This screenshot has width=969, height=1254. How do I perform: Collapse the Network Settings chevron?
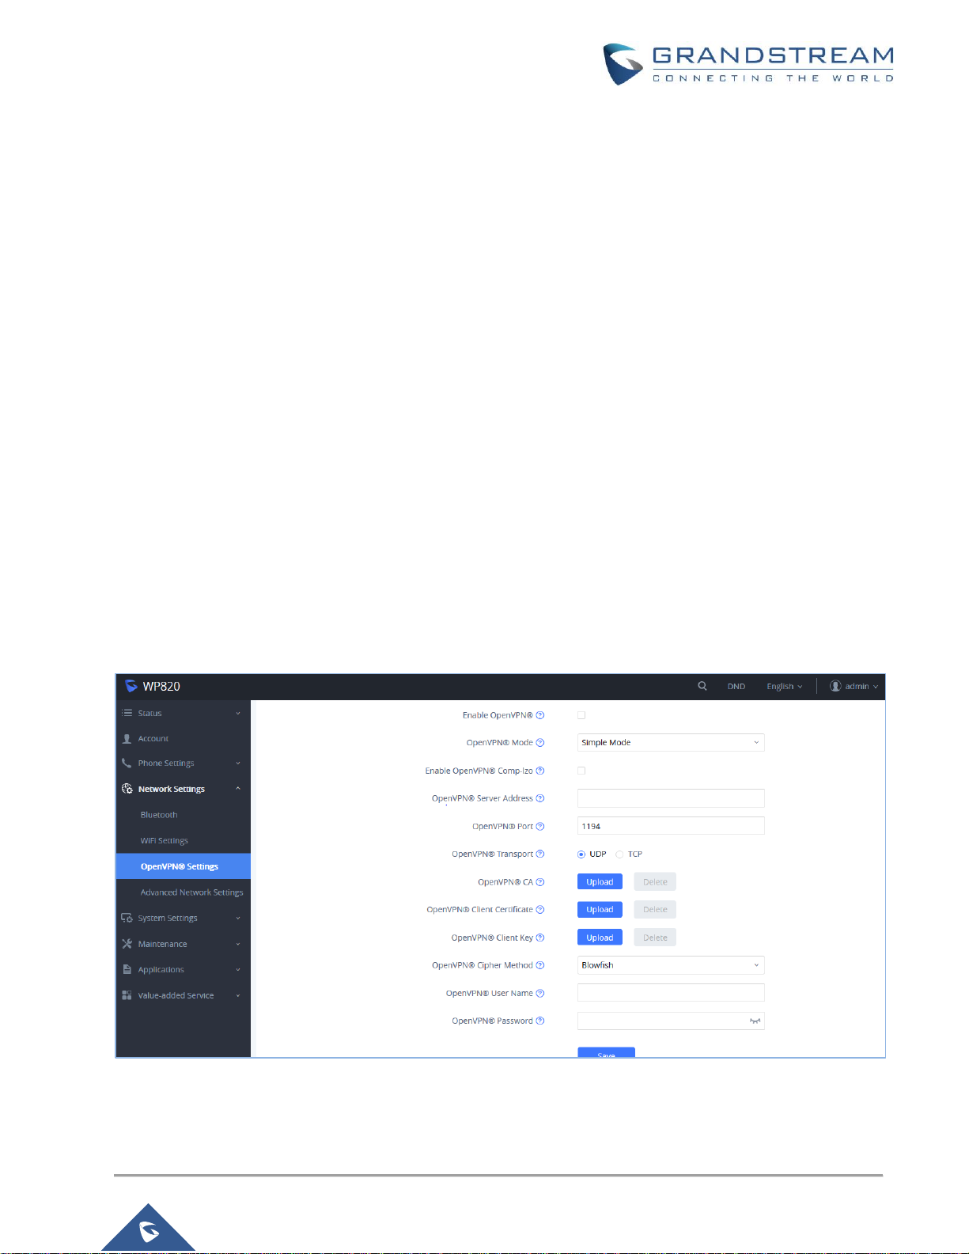pos(238,789)
